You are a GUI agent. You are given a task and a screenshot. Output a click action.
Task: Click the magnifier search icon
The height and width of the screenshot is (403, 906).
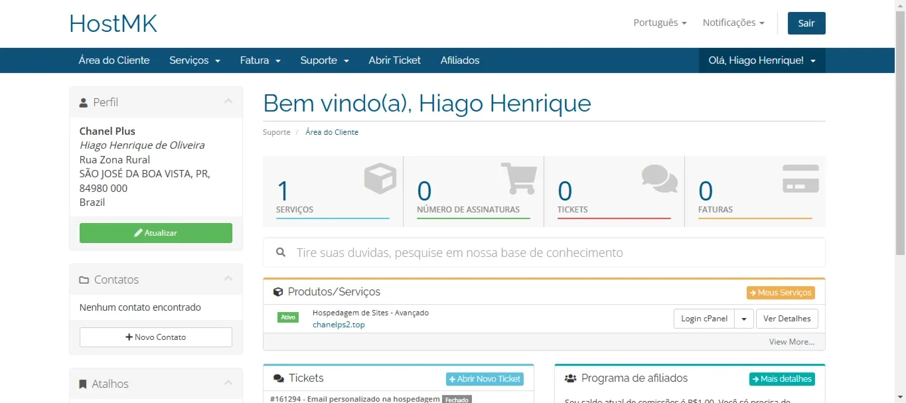point(281,253)
